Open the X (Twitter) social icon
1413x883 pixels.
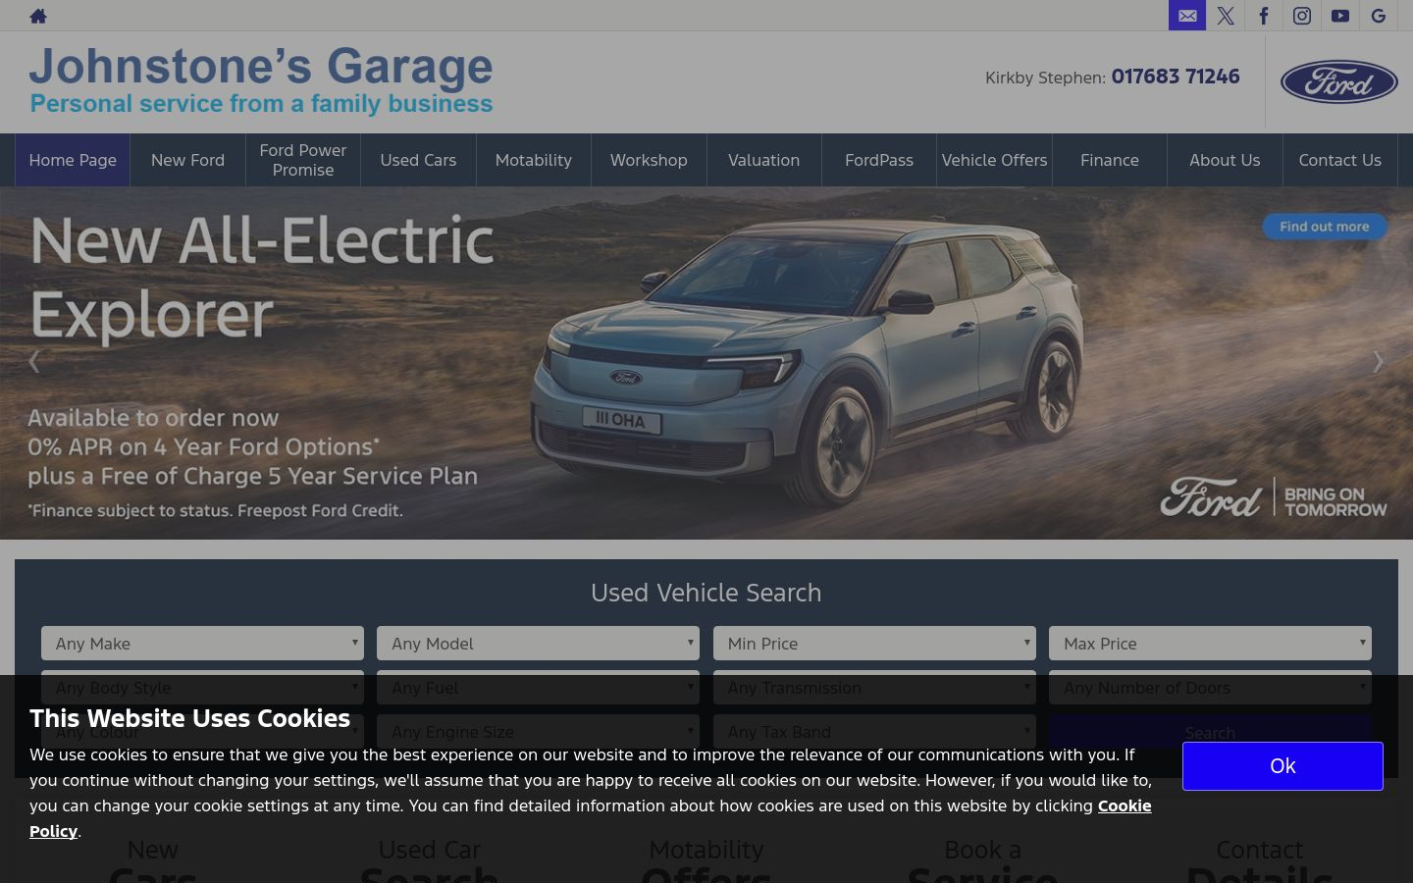[x=1226, y=16]
